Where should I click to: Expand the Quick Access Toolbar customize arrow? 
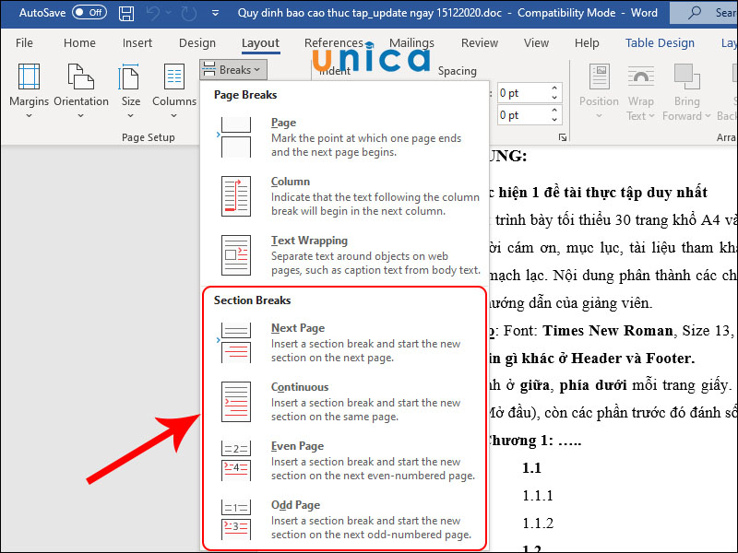[215, 14]
